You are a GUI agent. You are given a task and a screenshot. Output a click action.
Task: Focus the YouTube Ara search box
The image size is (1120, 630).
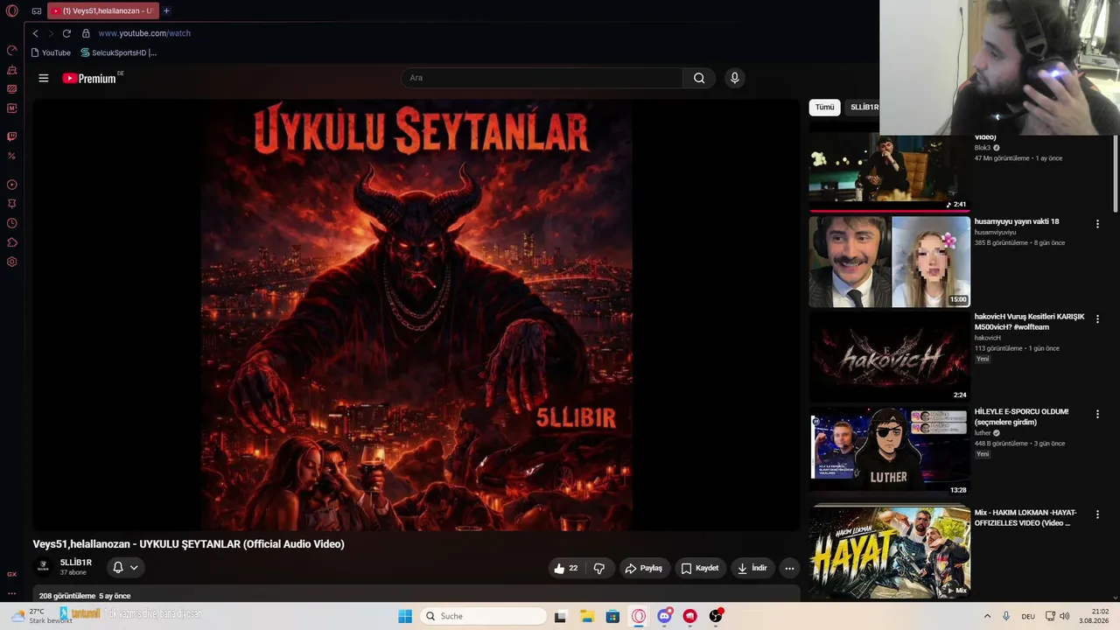pyautogui.click(x=542, y=78)
